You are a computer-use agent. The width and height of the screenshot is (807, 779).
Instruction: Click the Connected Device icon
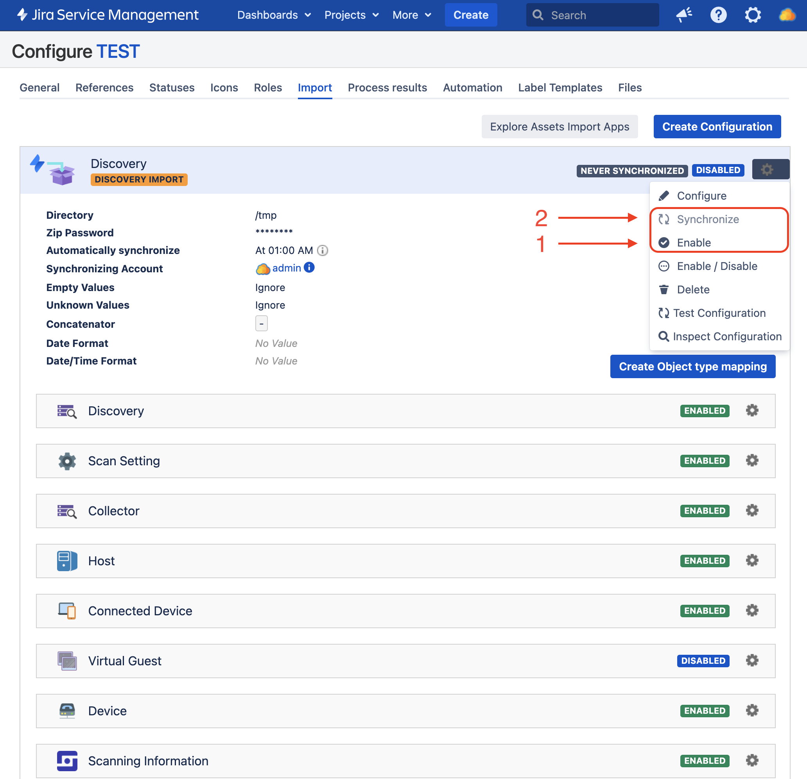tap(67, 611)
